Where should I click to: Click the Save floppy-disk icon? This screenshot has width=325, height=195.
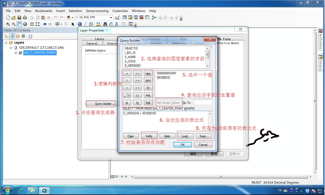[x=19, y=17]
